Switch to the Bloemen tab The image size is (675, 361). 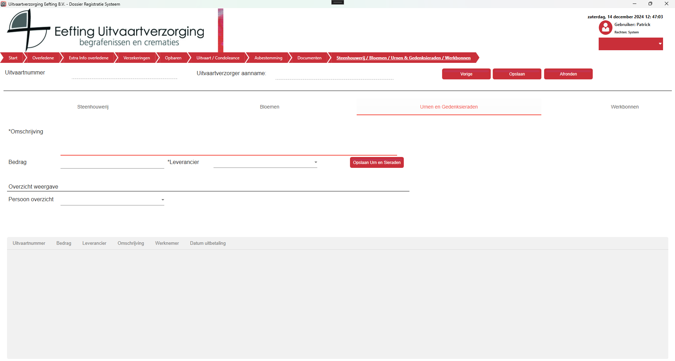click(269, 107)
